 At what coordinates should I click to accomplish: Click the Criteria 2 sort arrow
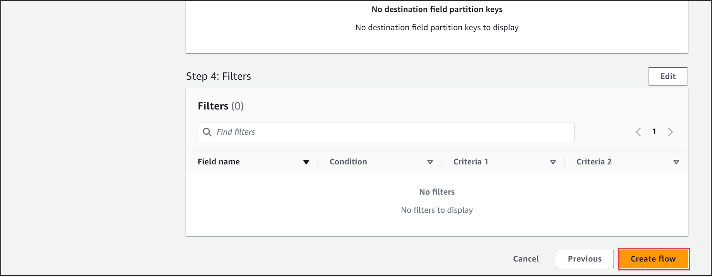pyautogui.click(x=676, y=162)
